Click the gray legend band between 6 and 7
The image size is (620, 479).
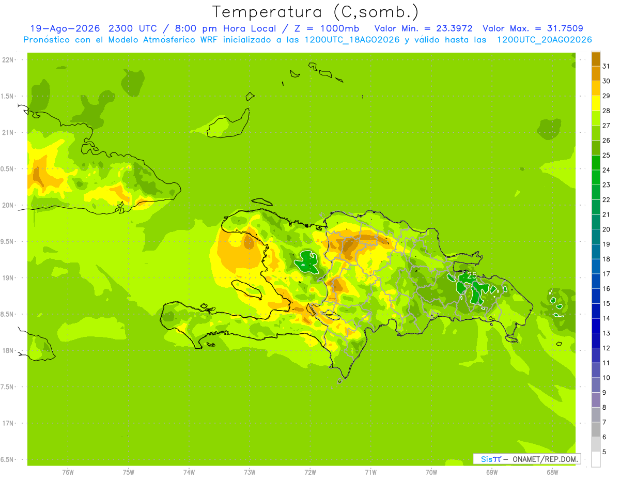(x=596, y=429)
